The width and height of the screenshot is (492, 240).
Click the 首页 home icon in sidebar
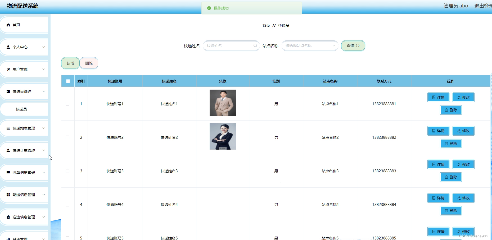[x=8, y=25]
